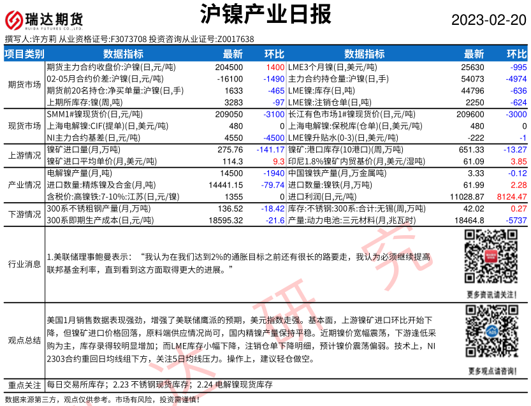Click the report date 2023-02-20
The width and height of the screenshot is (531, 406).
[489, 20]
